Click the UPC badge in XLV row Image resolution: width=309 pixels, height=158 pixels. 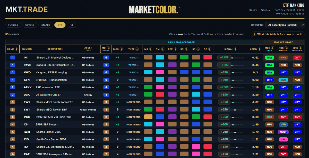click(283, 139)
